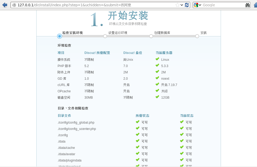Open the search engine selector dropdown arrow
Viewport: 257px width, 167px height.
(200, 5)
